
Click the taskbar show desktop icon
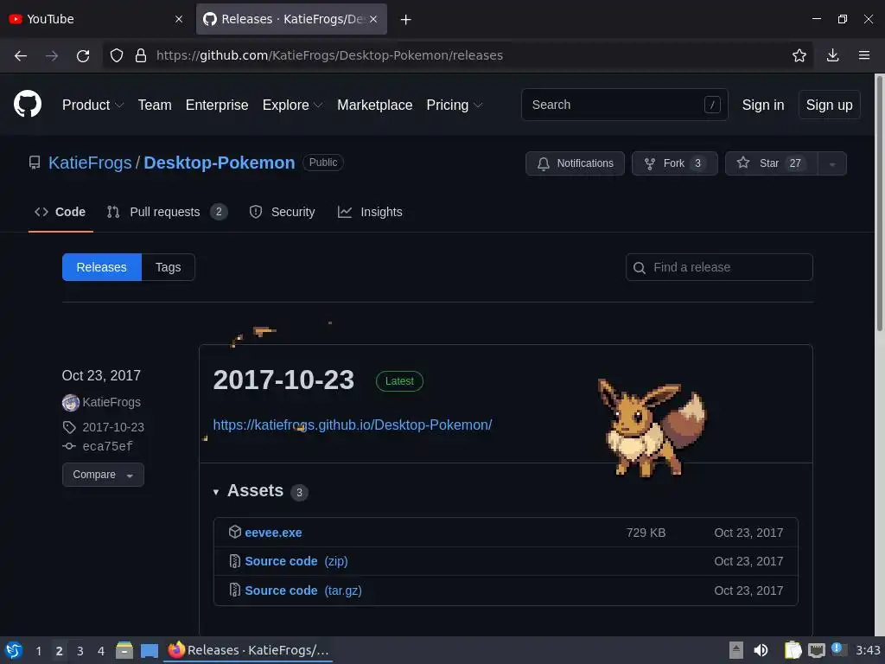pyautogui.click(x=150, y=650)
